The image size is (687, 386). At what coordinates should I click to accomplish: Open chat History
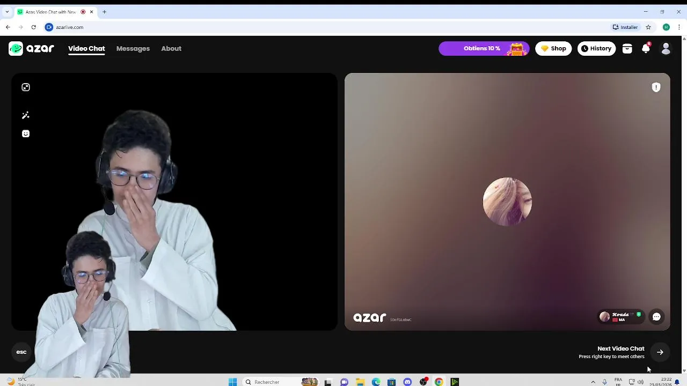(x=596, y=48)
